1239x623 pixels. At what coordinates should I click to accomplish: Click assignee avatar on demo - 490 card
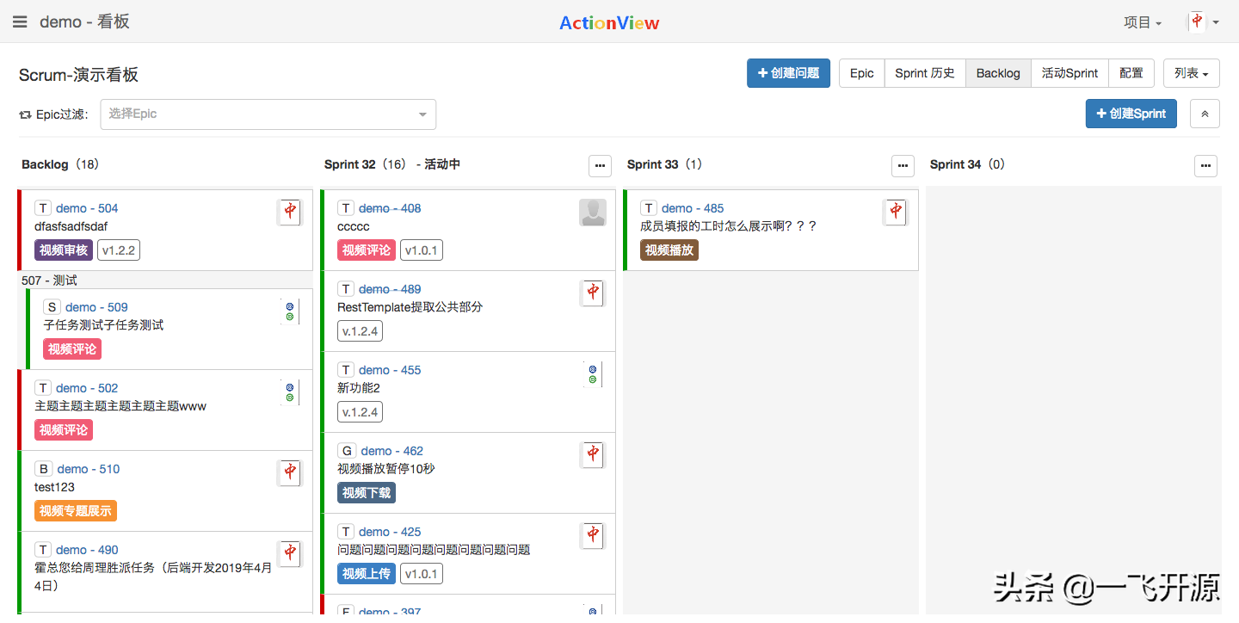click(x=291, y=554)
